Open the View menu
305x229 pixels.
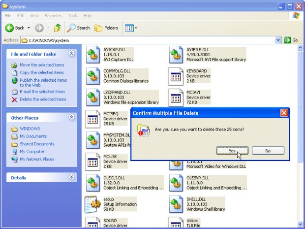pyautogui.click(x=34, y=16)
